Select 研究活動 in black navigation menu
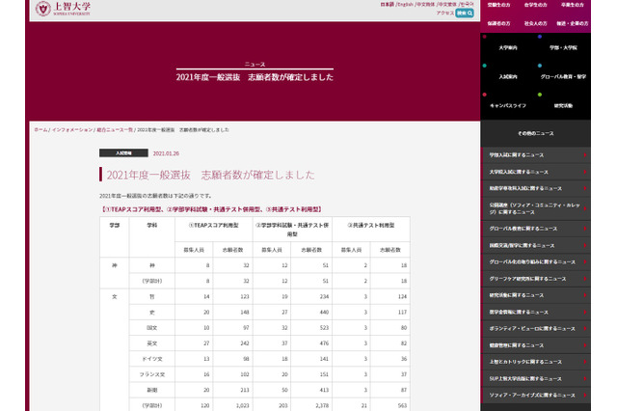This screenshot has height=411, width=617. point(563,105)
